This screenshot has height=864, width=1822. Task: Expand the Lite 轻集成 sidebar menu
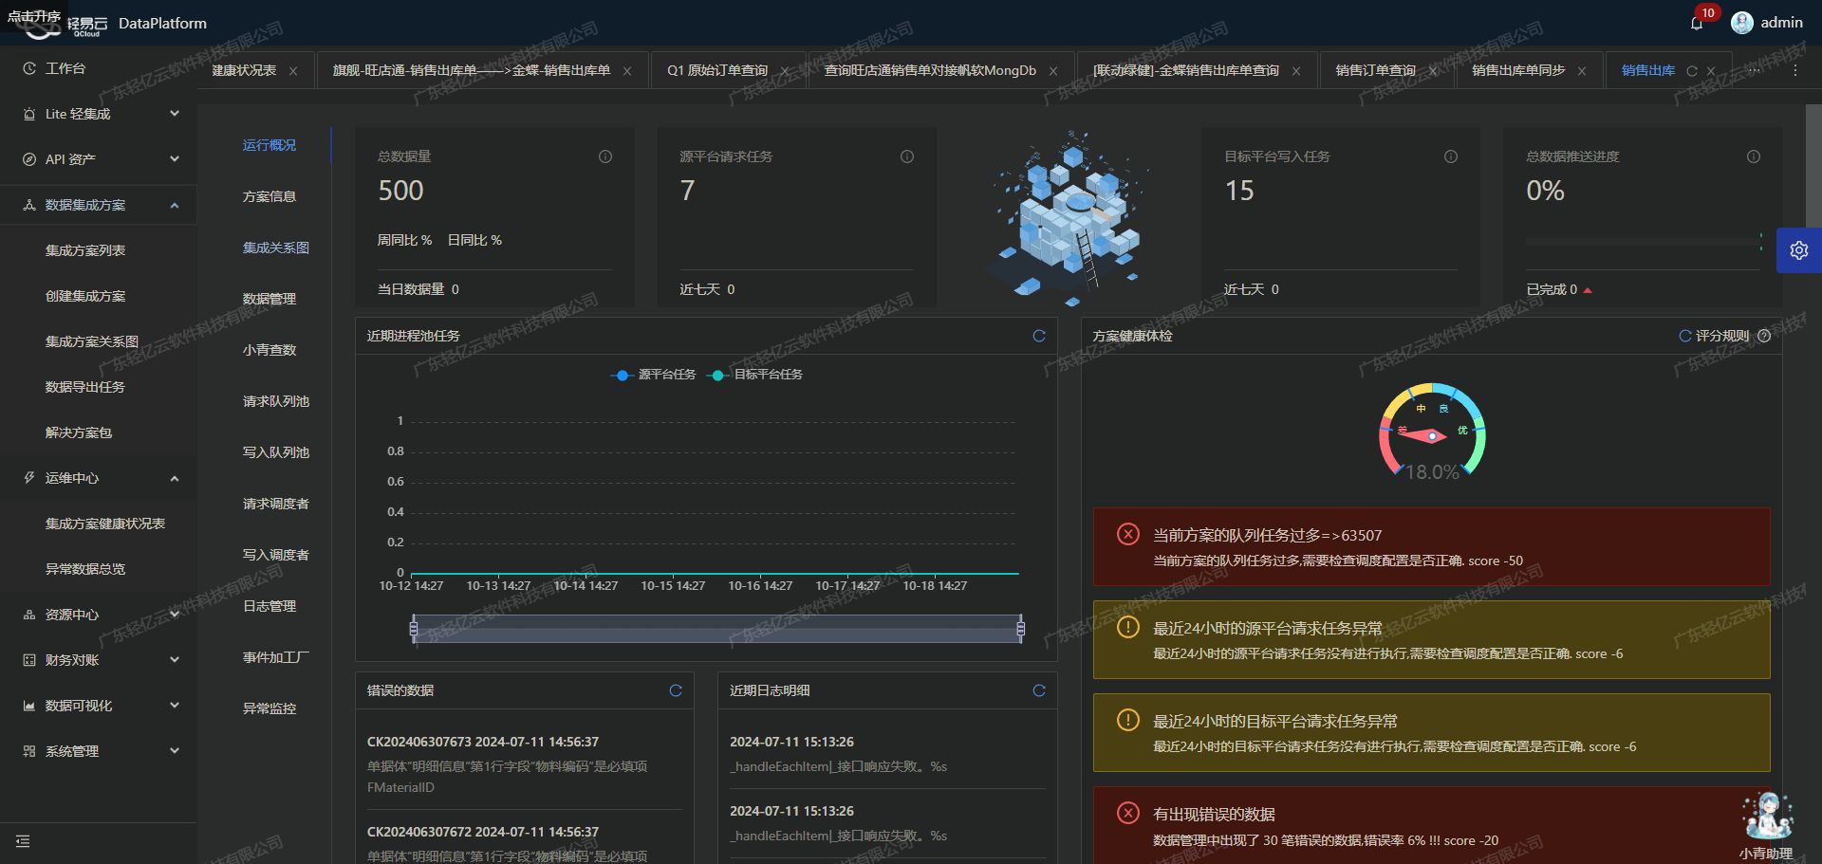[x=99, y=114]
